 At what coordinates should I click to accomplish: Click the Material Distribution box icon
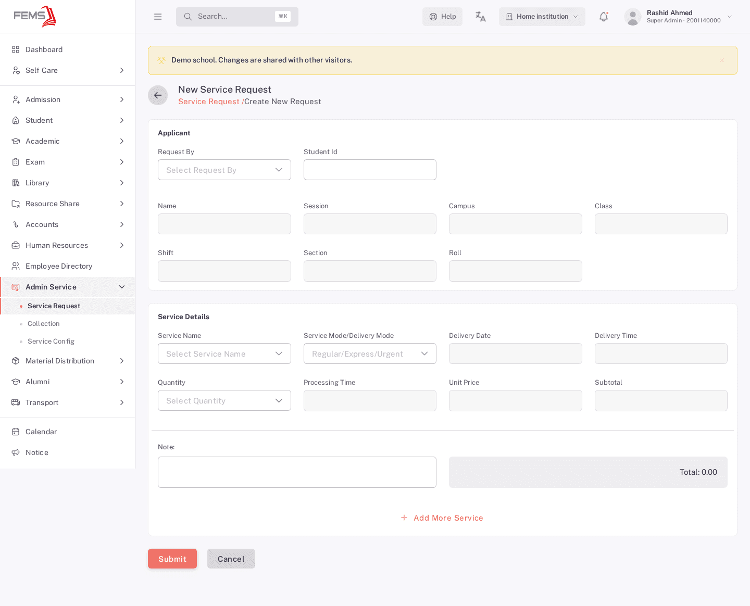[x=16, y=361]
